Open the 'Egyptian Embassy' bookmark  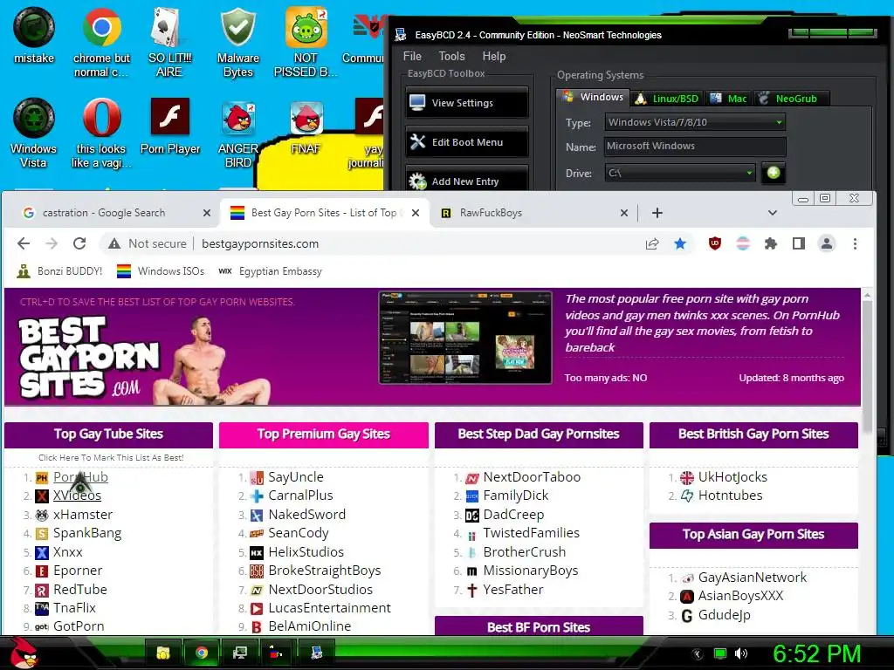tap(271, 271)
